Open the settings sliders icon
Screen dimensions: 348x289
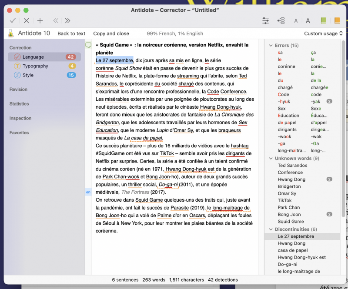[x=265, y=20]
